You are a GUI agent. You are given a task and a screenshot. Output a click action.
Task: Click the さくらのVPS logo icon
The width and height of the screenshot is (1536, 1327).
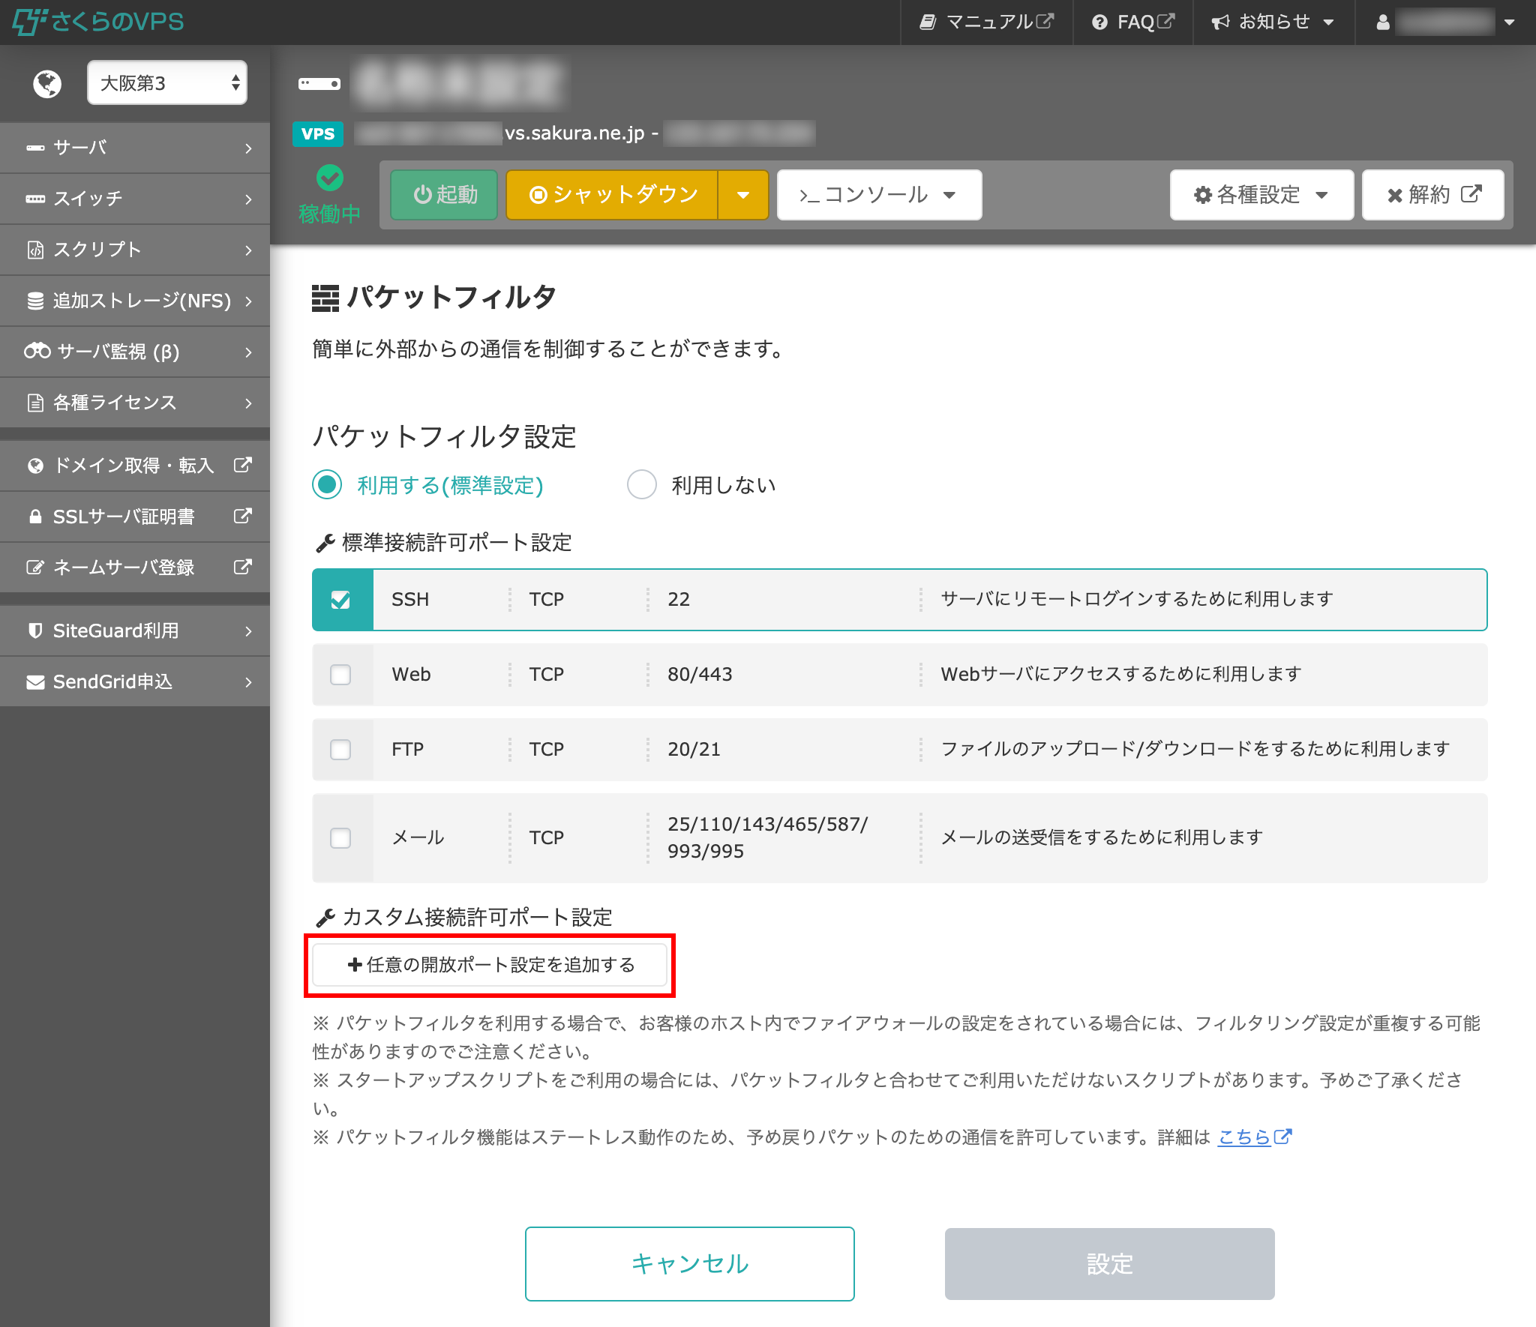tap(28, 21)
